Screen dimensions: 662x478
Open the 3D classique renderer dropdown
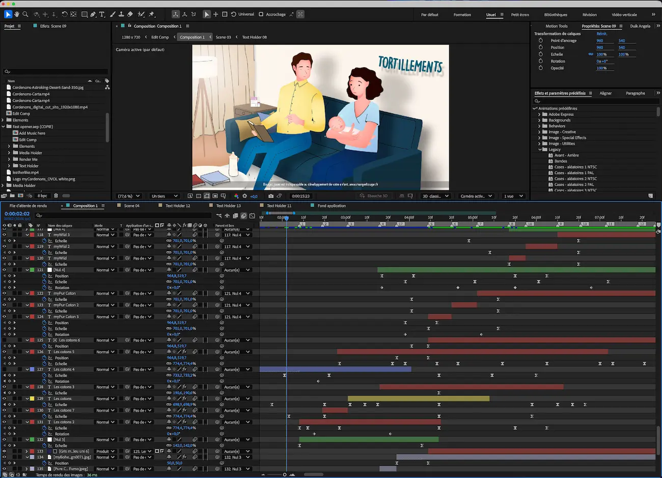coord(436,196)
